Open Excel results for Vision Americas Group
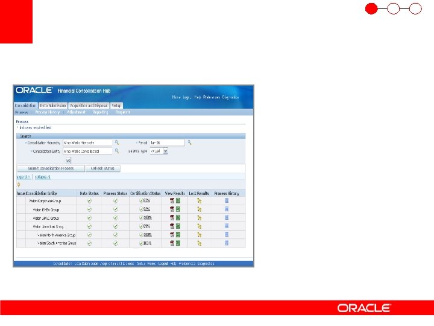434x326 pixels. click(x=178, y=226)
